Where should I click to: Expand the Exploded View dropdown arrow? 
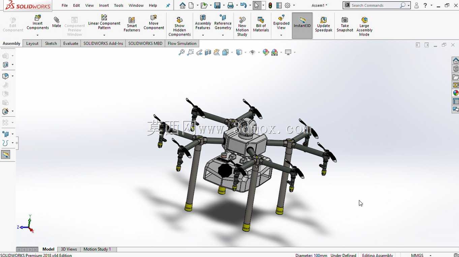coord(281,35)
